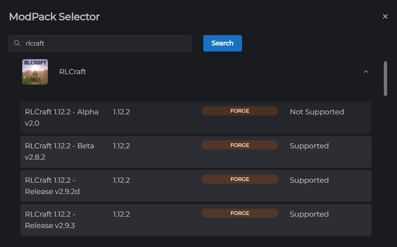Screen dimensions: 397x247
Task: Close the ModPack Selector dialog
Action: [385, 16]
